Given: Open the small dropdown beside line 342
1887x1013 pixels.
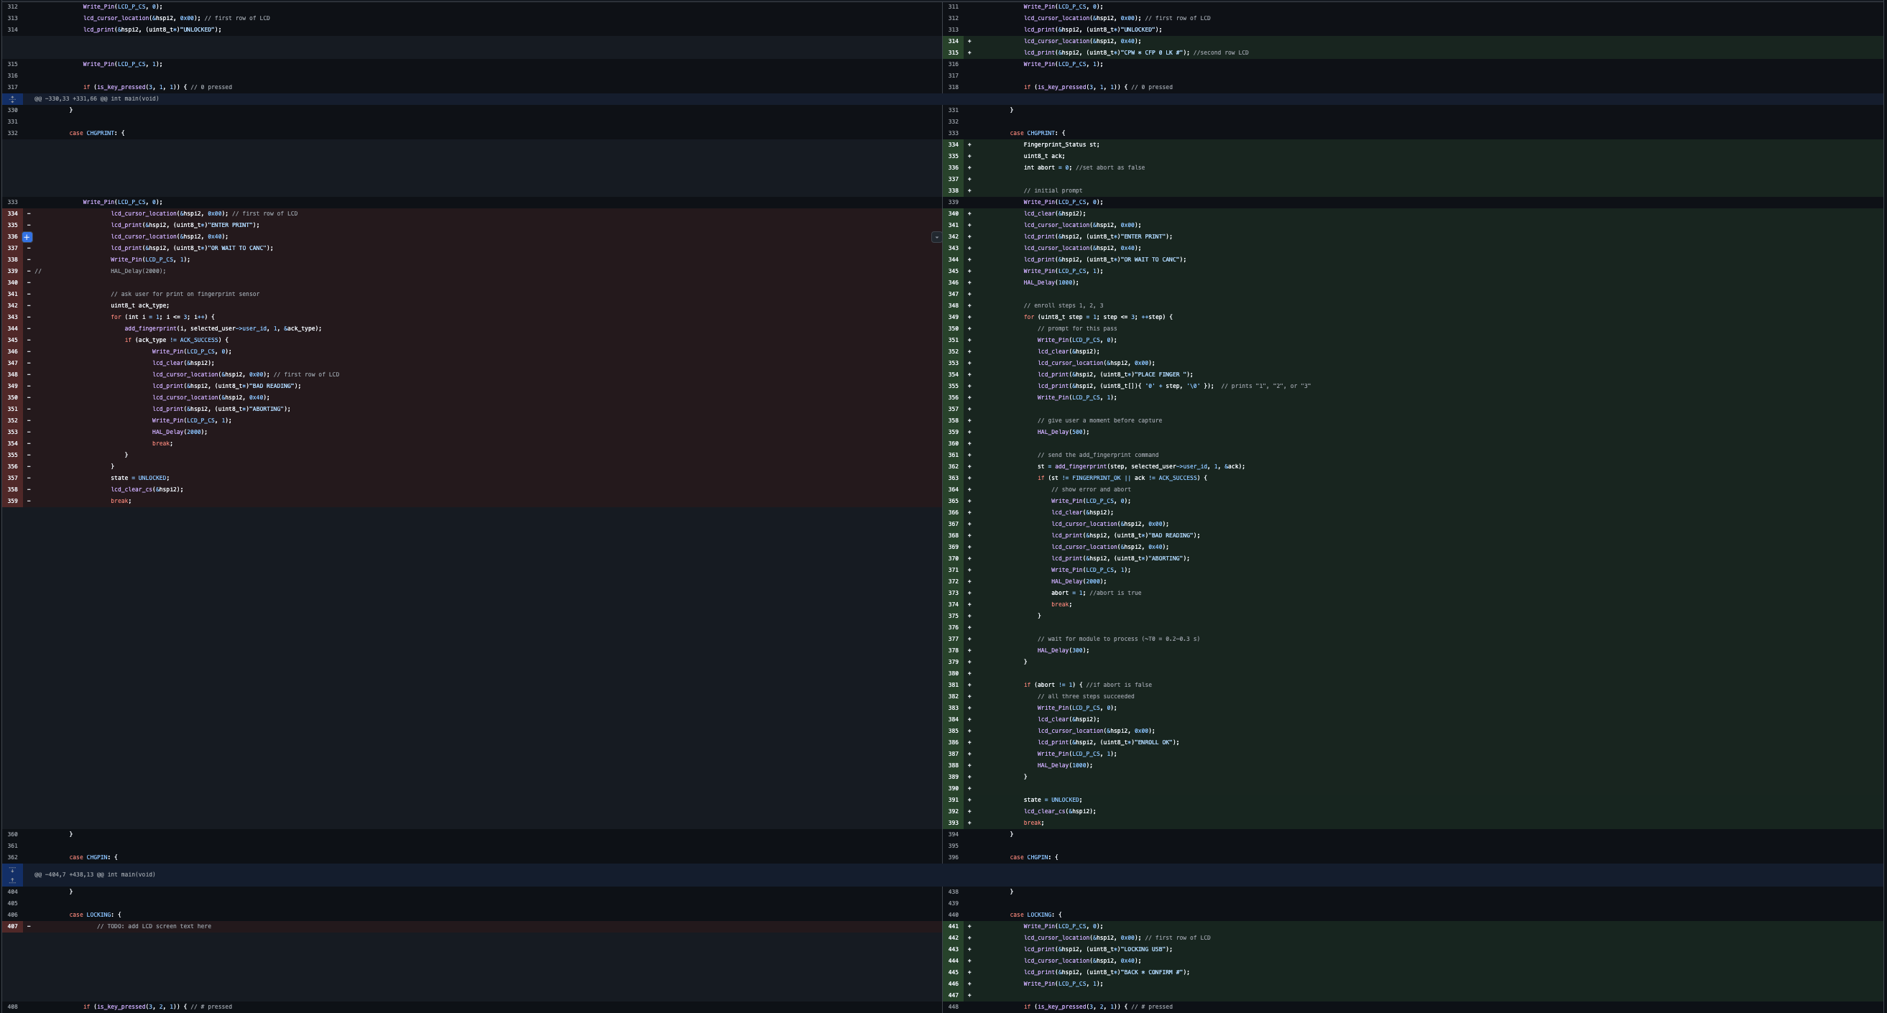Looking at the screenshot, I should (936, 237).
